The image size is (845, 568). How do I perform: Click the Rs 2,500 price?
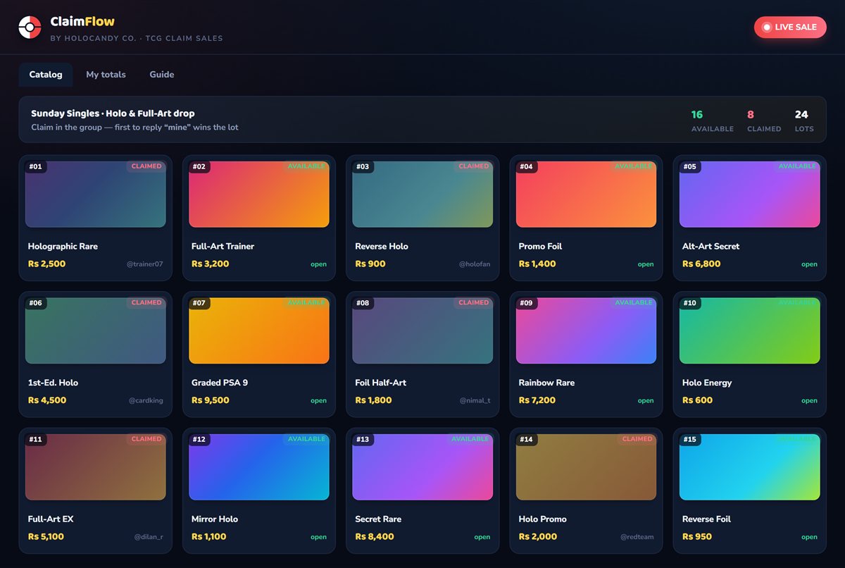[46, 264]
